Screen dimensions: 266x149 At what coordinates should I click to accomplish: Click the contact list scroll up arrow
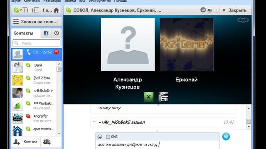[59, 64]
